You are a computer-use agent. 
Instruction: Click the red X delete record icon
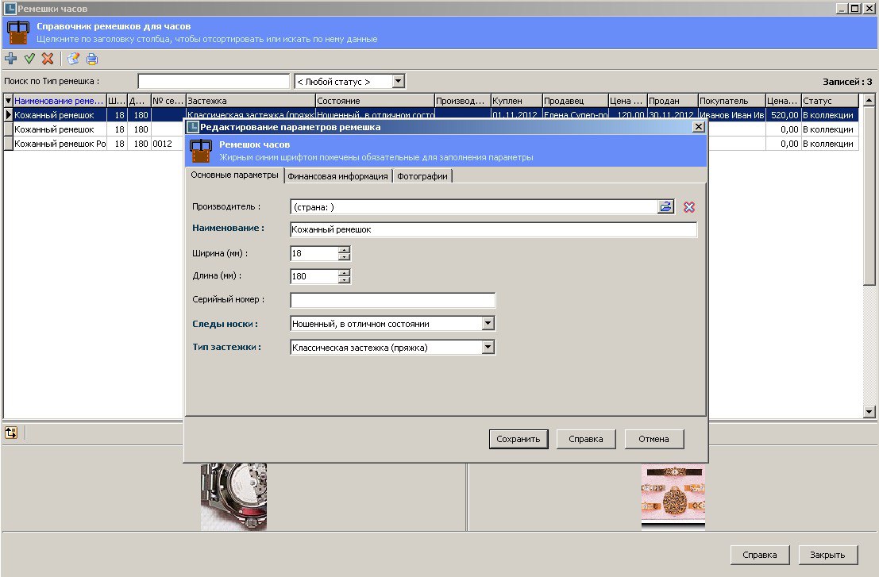click(48, 59)
